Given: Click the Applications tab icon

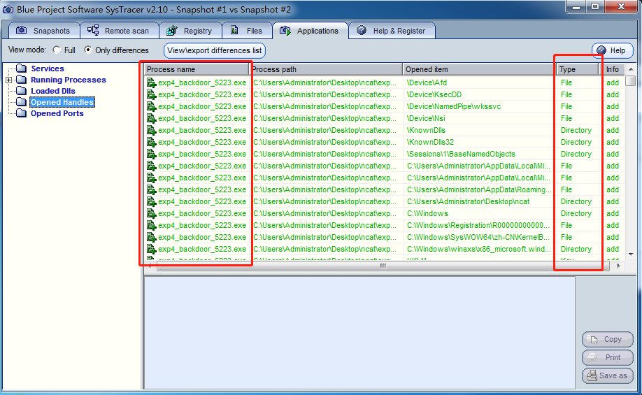Looking at the screenshot, I should 285,30.
